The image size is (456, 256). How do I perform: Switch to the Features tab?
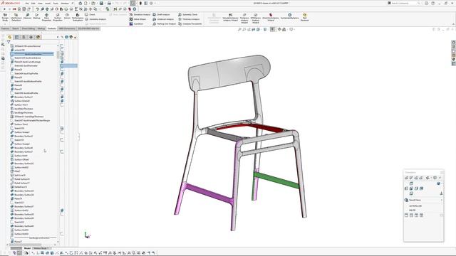(x=6, y=28)
